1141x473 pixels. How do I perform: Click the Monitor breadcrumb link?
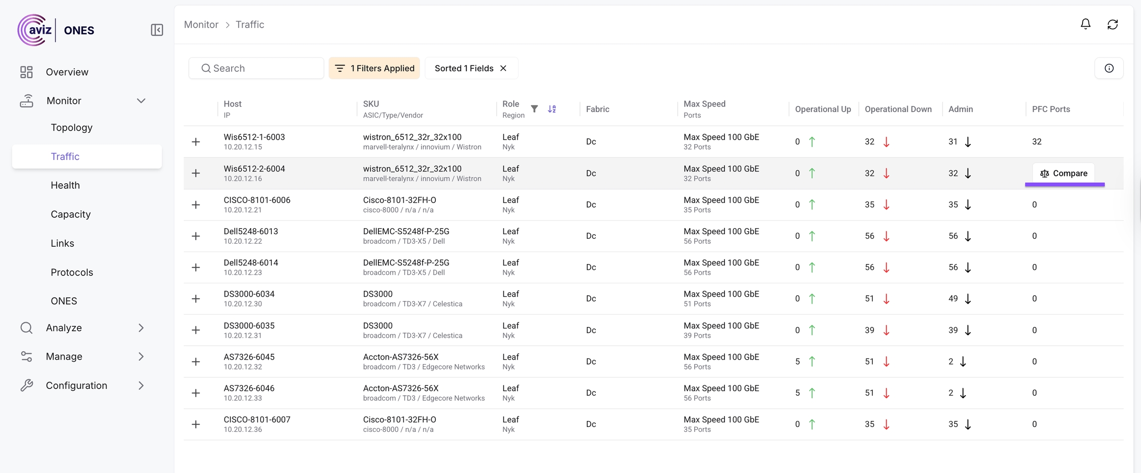point(201,25)
